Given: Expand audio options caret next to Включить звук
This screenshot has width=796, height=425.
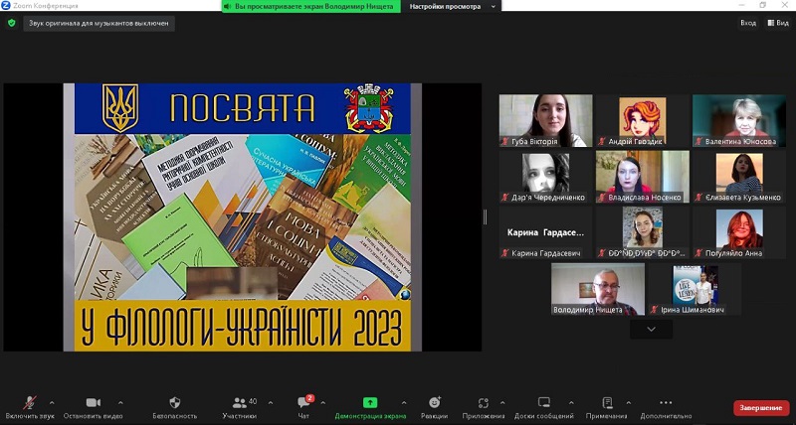Looking at the screenshot, I should pyautogui.click(x=52, y=403).
